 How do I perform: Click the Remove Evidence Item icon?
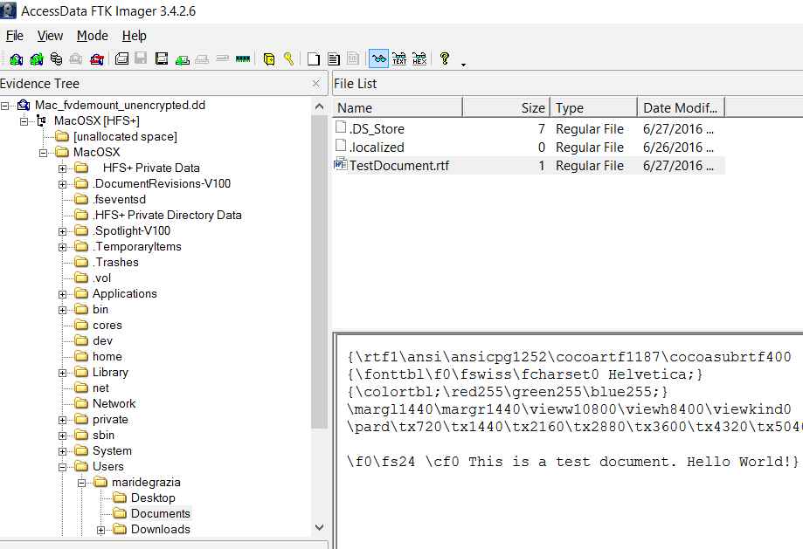pyautogui.click(x=76, y=59)
